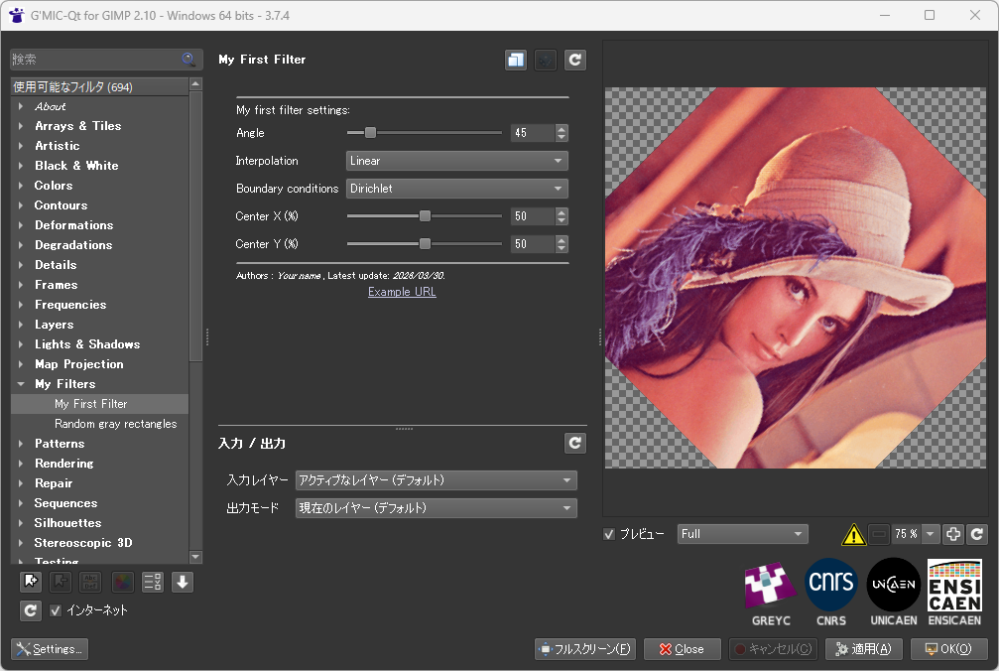Open the filter selection mode checklist icon
Viewport: 999px width, 671px height.
coord(152,582)
